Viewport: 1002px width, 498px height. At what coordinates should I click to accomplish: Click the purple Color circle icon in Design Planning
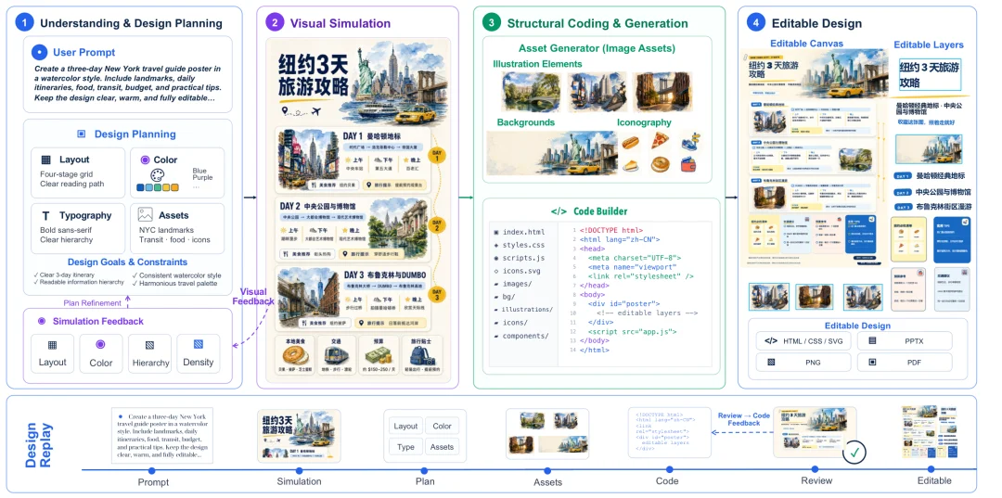pos(145,160)
